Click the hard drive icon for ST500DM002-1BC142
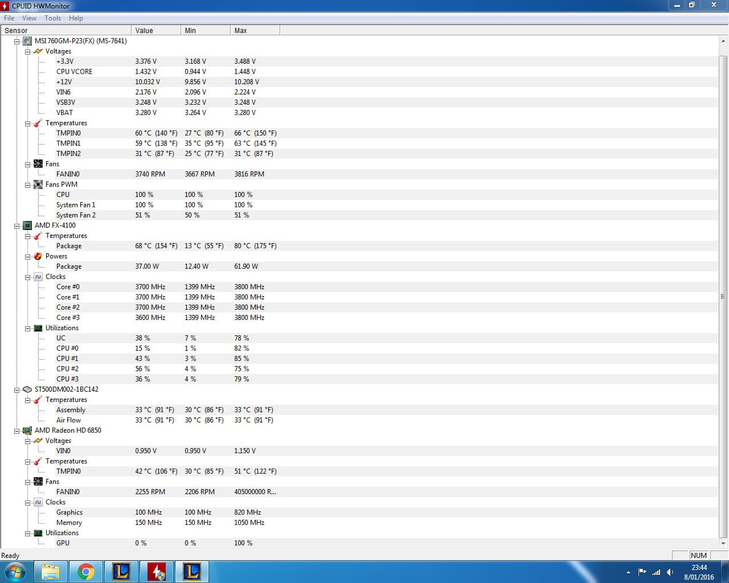 (27, 389)
